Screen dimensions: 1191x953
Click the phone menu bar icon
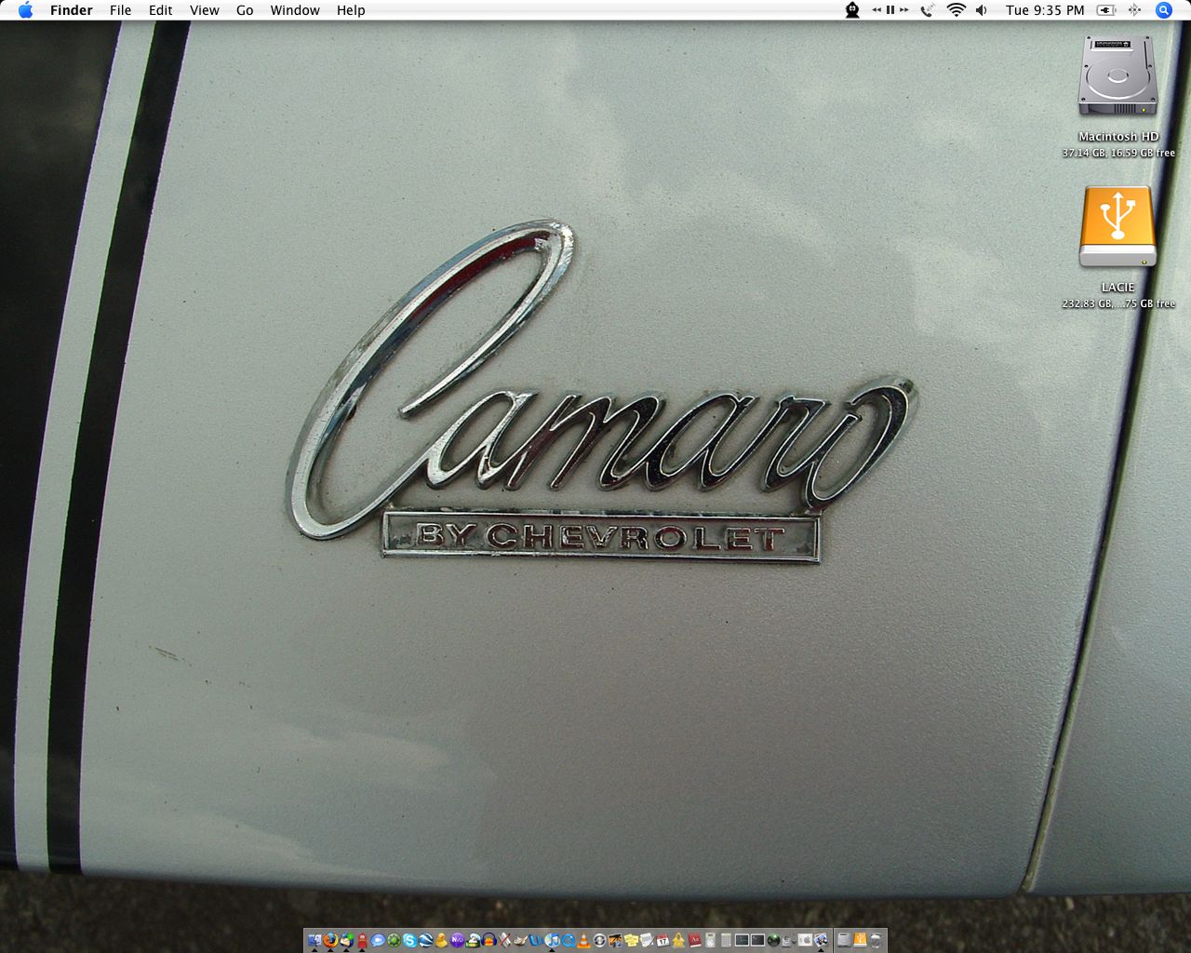[927, 10]
